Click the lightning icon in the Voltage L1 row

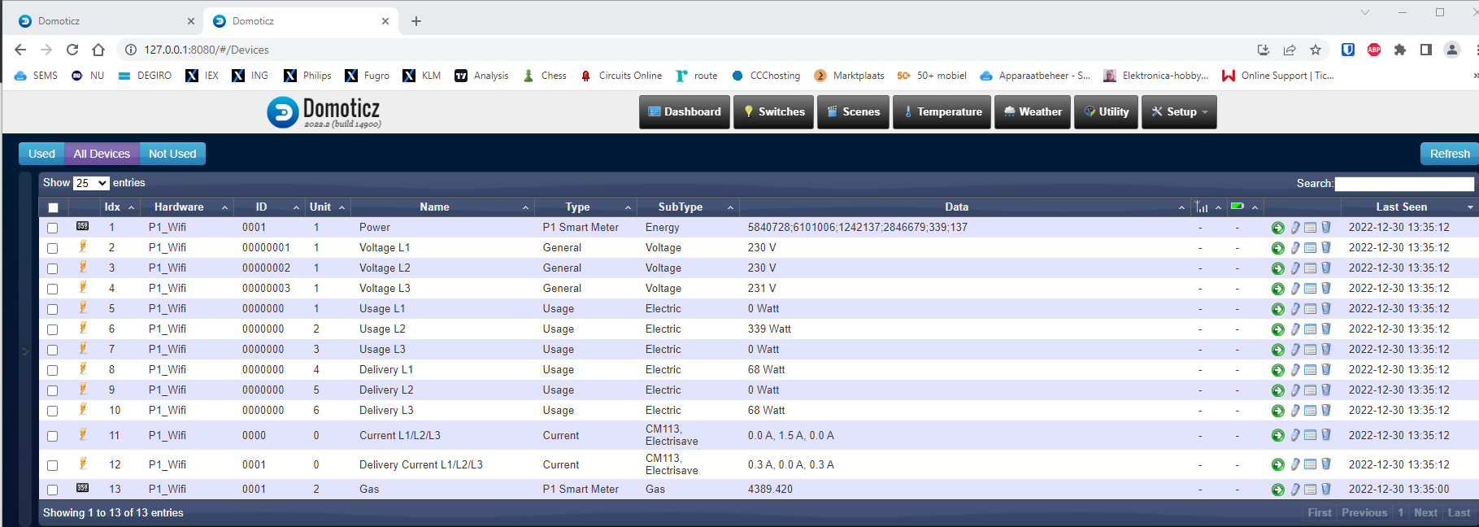tap(82, 246)
